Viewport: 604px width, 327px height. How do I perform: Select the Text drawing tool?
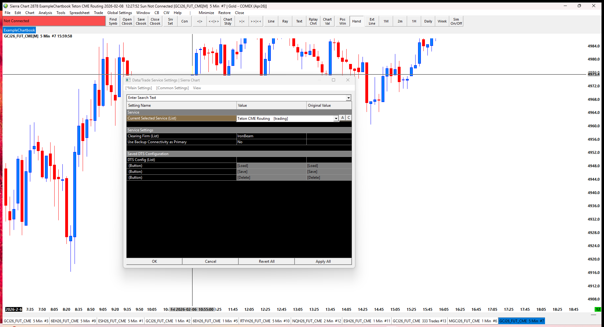tap(299, 21)
